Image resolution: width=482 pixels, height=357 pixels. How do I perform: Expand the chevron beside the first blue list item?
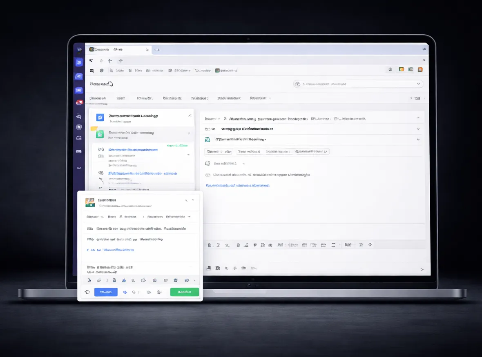pyautogui.click(x=188, y=154)
